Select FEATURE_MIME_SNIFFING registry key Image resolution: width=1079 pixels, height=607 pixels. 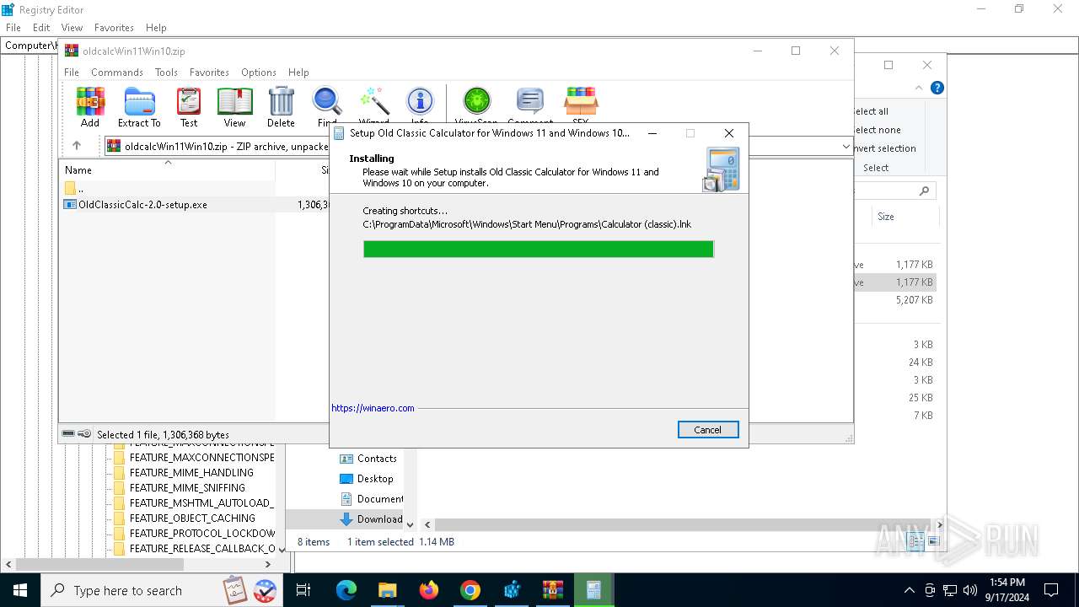[187, 488]
